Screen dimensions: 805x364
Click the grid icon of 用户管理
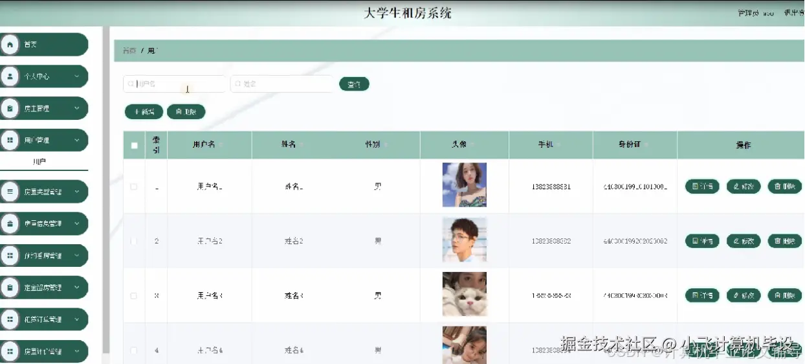point(10,140)
